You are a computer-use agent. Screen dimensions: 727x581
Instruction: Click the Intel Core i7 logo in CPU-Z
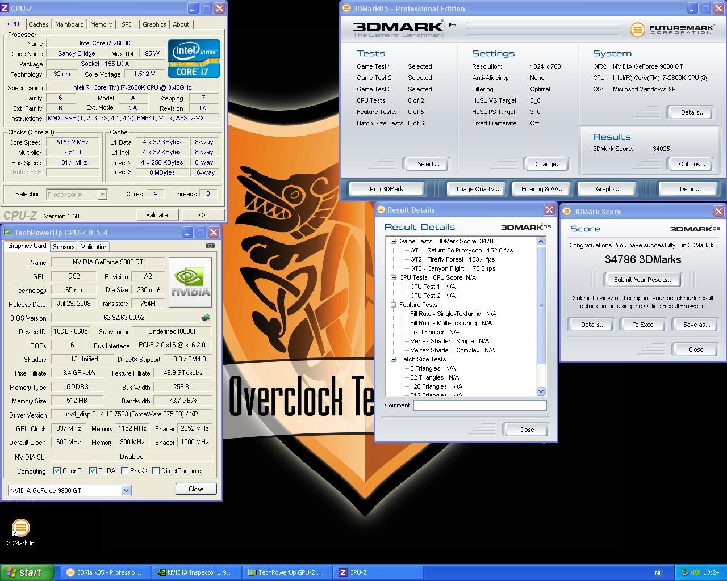click(x=194, y=58)
